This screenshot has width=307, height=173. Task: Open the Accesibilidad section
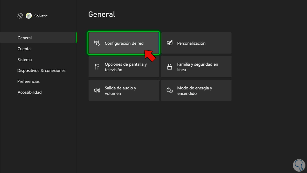point(29,92)
